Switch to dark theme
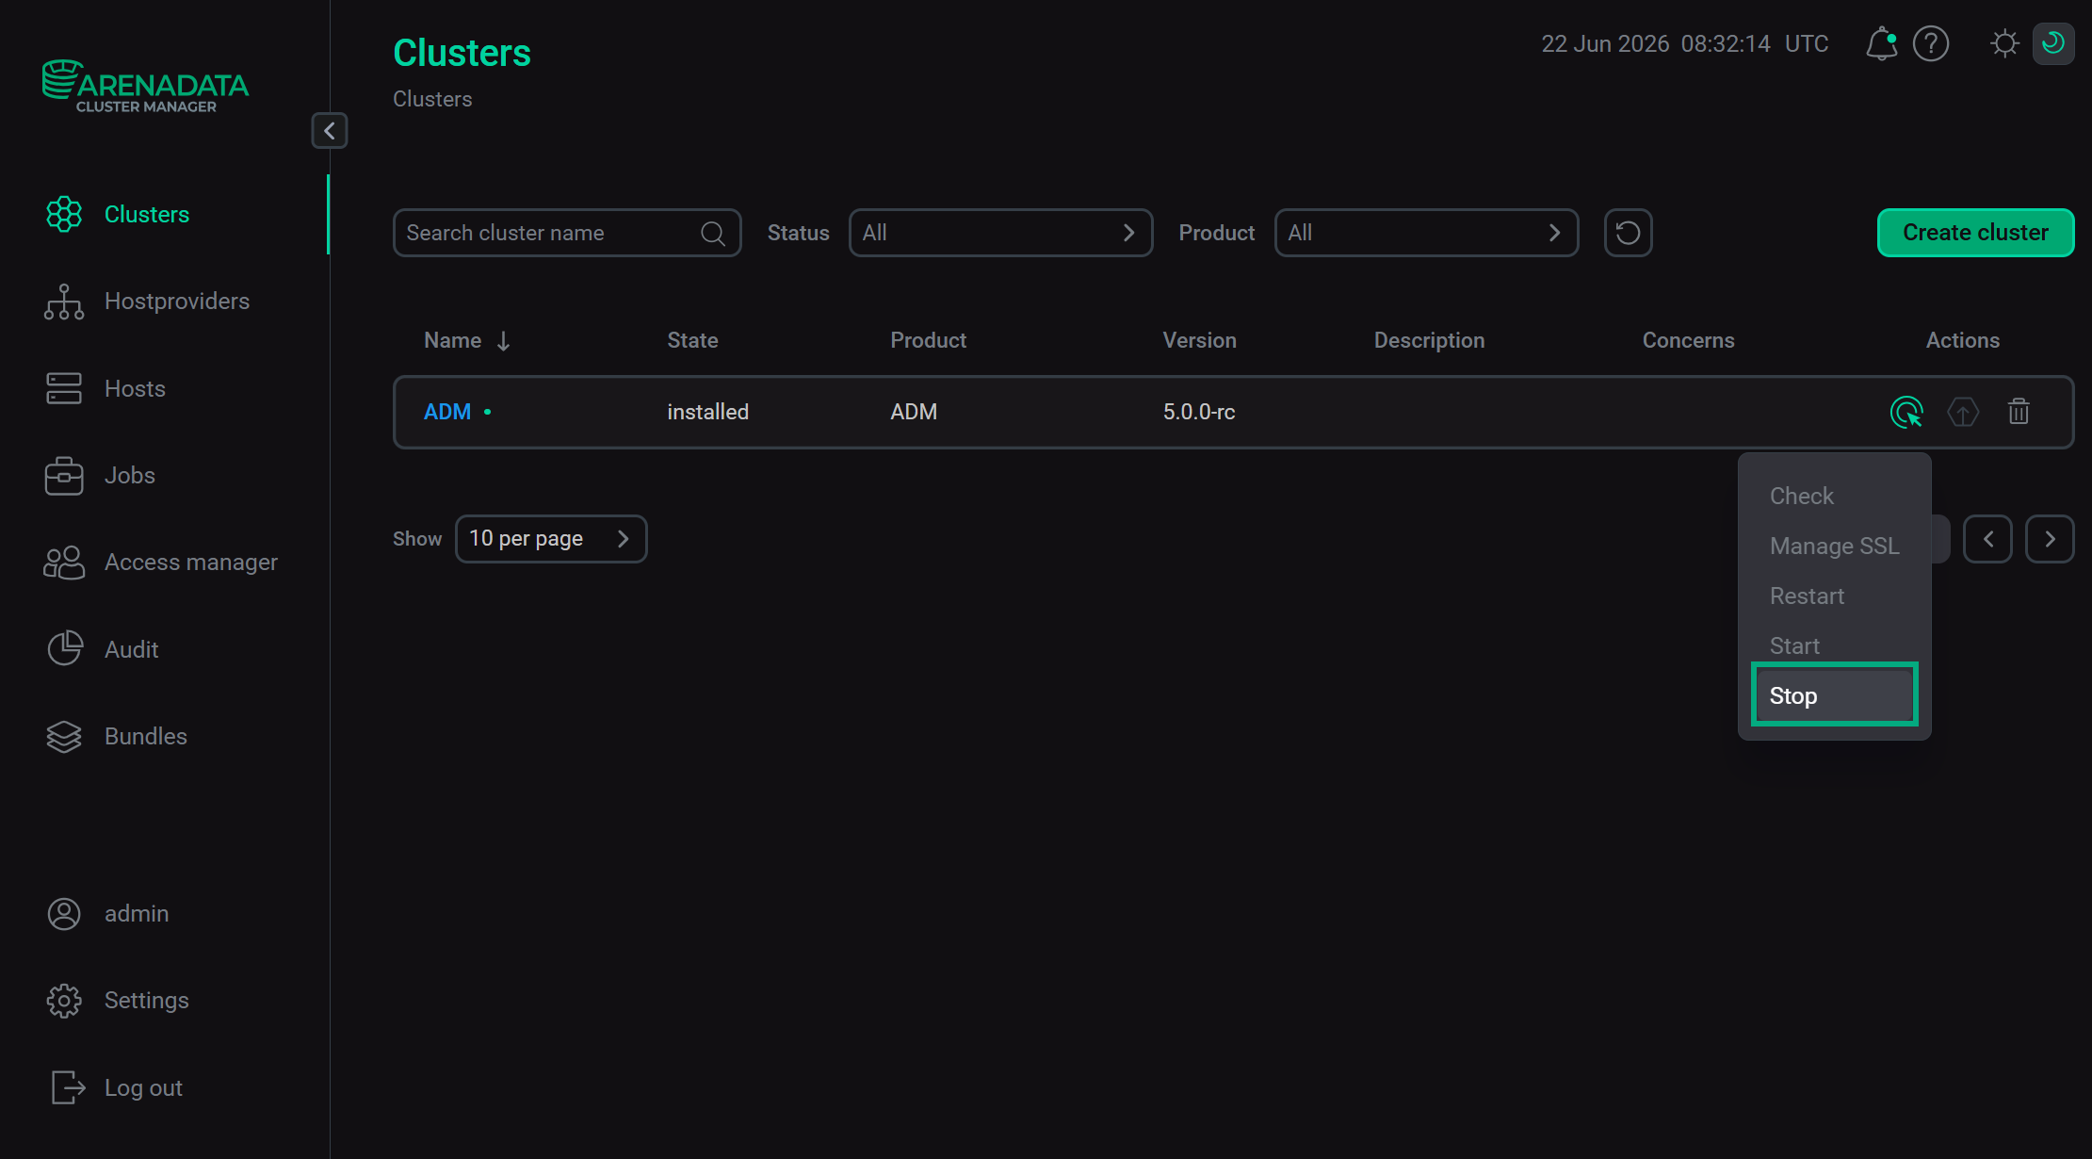This screenshot has height=1159, width=2092. tap(2053, 43)
